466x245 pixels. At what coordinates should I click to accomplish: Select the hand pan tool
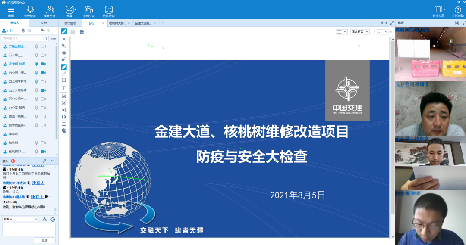[63, 53]
